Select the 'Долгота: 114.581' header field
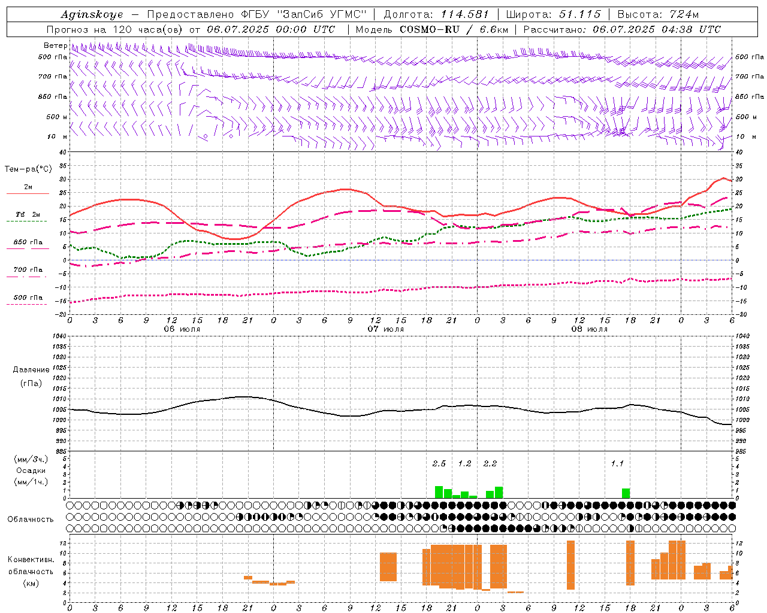 point(436,14)
